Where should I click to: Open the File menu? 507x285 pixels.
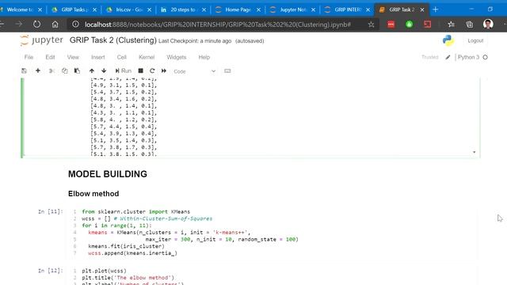point(29,57)
